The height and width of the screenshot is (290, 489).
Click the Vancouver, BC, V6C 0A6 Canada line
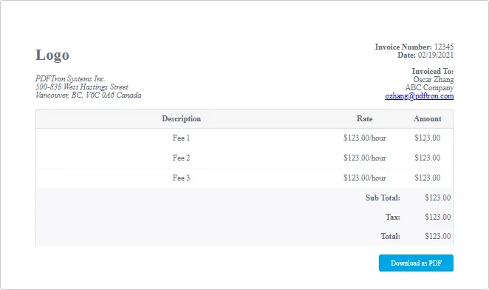point(88,95)
